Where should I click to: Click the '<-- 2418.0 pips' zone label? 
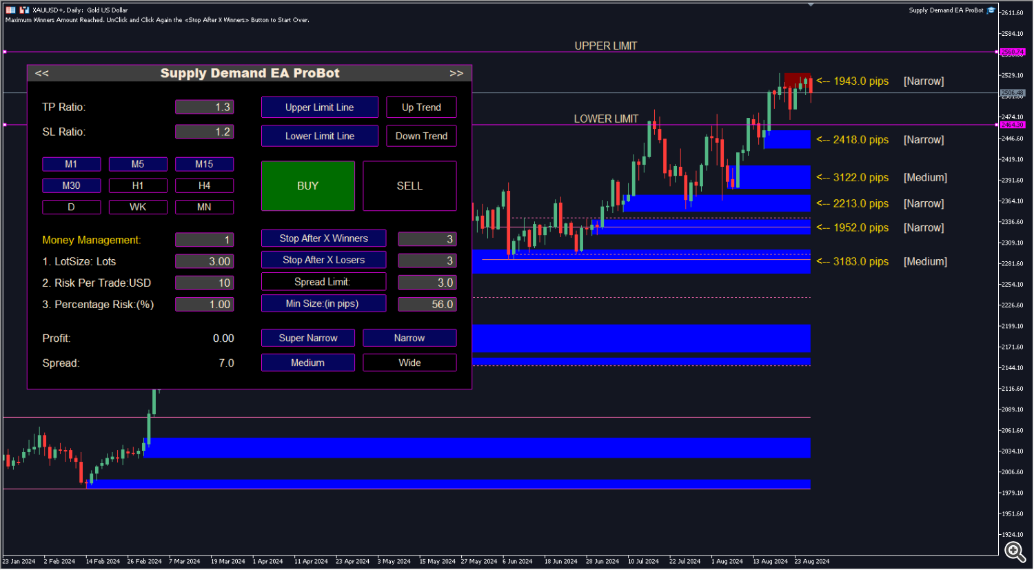coord(853,139)
